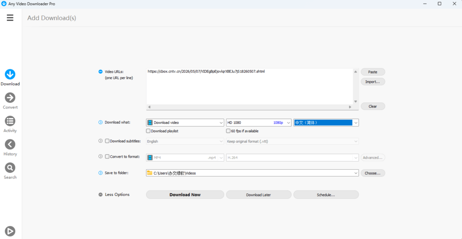Open the Keep original format (.vtt) dropdown
Image resolution: width=462 pixels, height=239 pixels.
pos(292,141)
